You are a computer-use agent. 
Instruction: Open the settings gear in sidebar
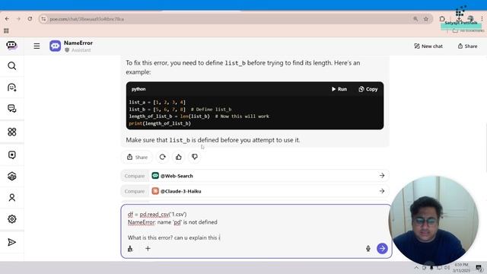12,219
